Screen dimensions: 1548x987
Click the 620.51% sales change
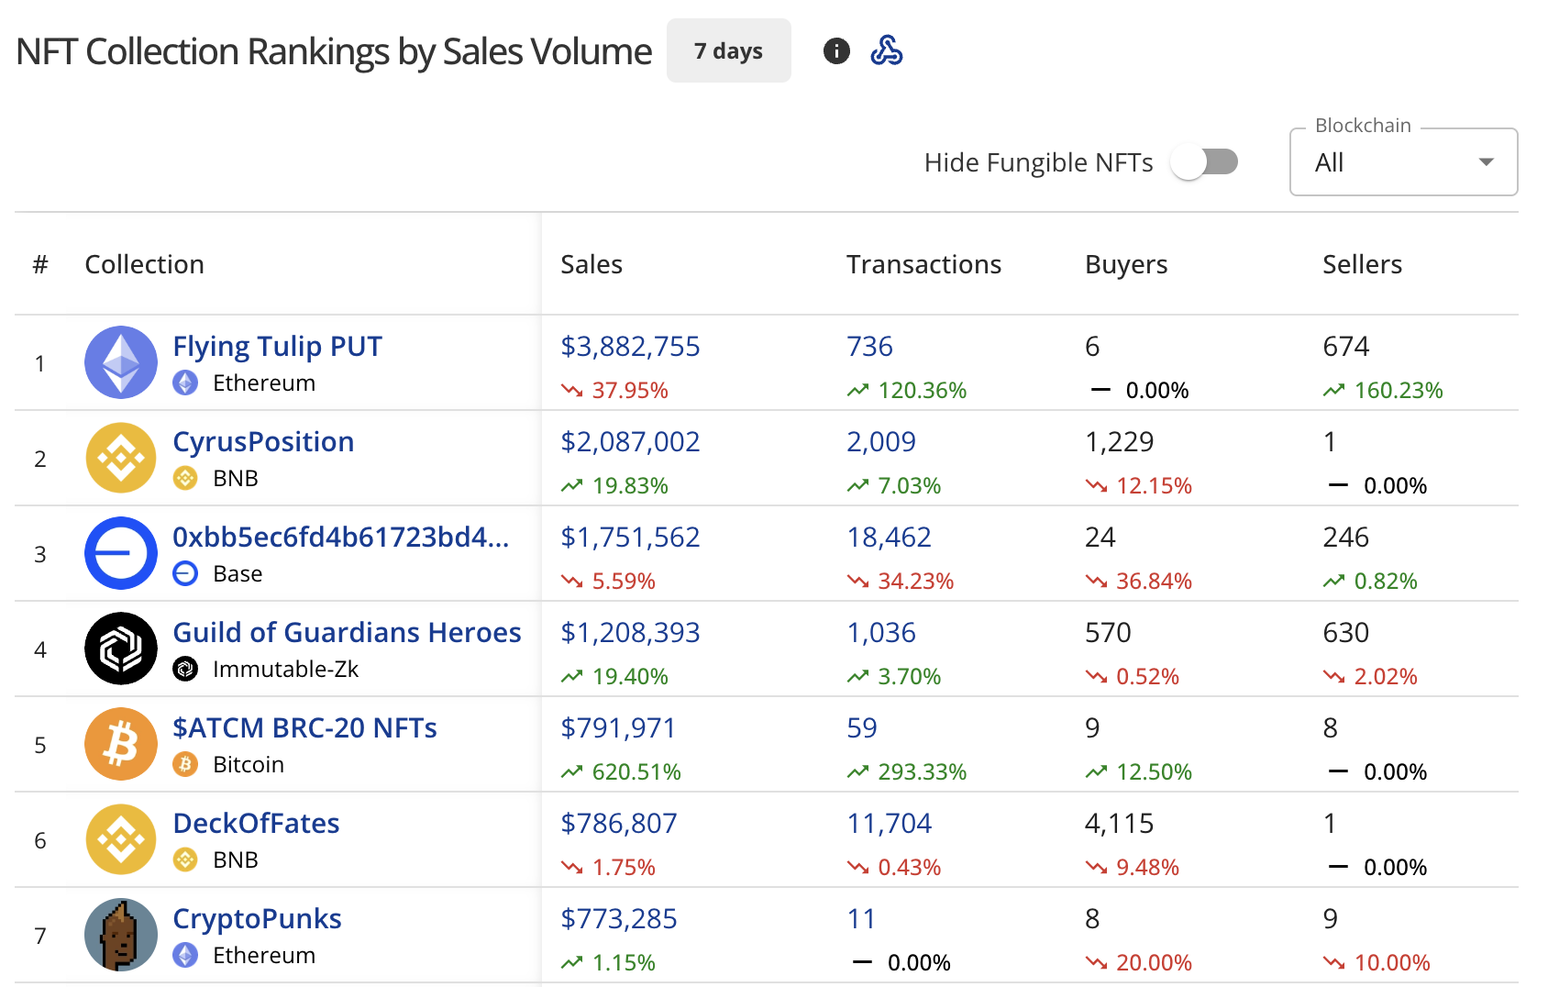coord(621,772)
